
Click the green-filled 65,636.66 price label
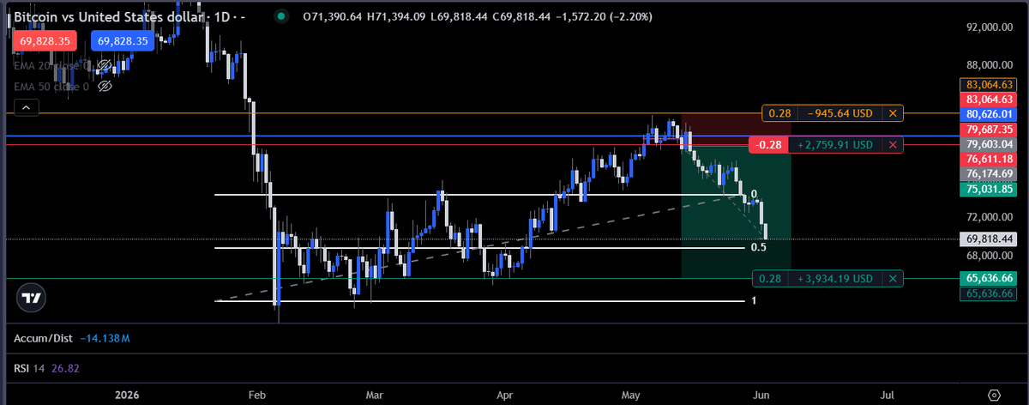click(x=990, y=279)
